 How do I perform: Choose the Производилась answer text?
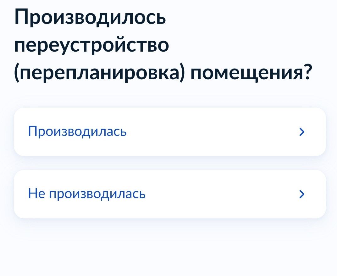coord(77,131)
